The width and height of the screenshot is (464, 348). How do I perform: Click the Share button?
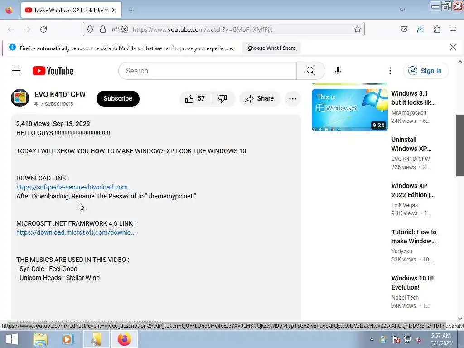click(x=259, y=98)
